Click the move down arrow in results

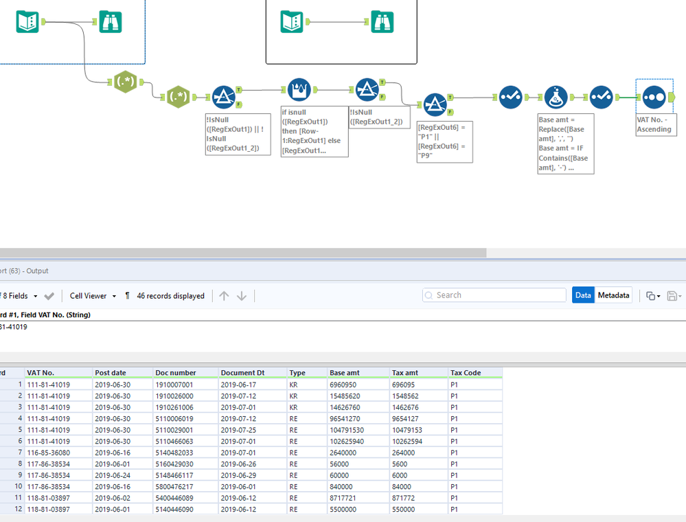[x=242, y=296]
